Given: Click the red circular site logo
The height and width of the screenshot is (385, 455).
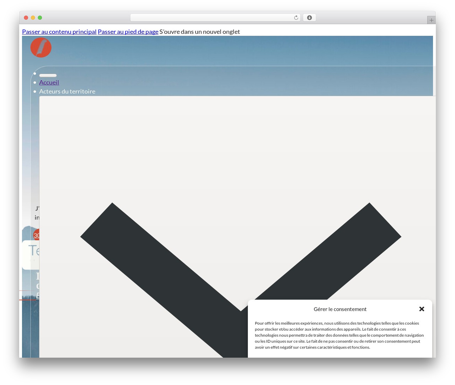Looking at the screenshot, I should (41, 48).
